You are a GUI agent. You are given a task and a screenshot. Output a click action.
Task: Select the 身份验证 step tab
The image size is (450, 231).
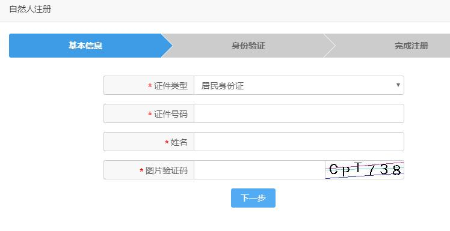248,46
